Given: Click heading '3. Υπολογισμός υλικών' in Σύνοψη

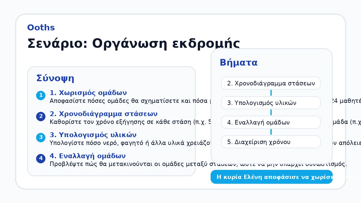Looking at the screenshot, I should pos(93,135).
